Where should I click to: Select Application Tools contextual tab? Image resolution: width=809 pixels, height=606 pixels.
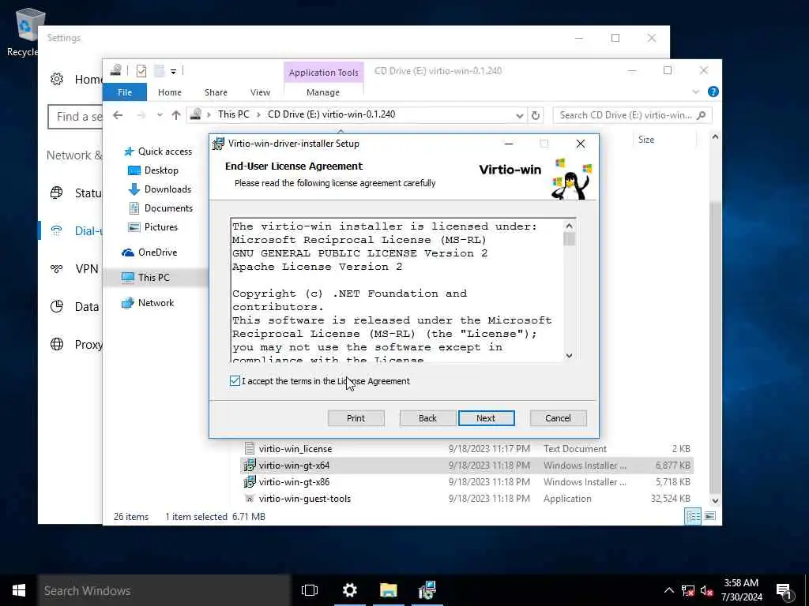point(323,73)
